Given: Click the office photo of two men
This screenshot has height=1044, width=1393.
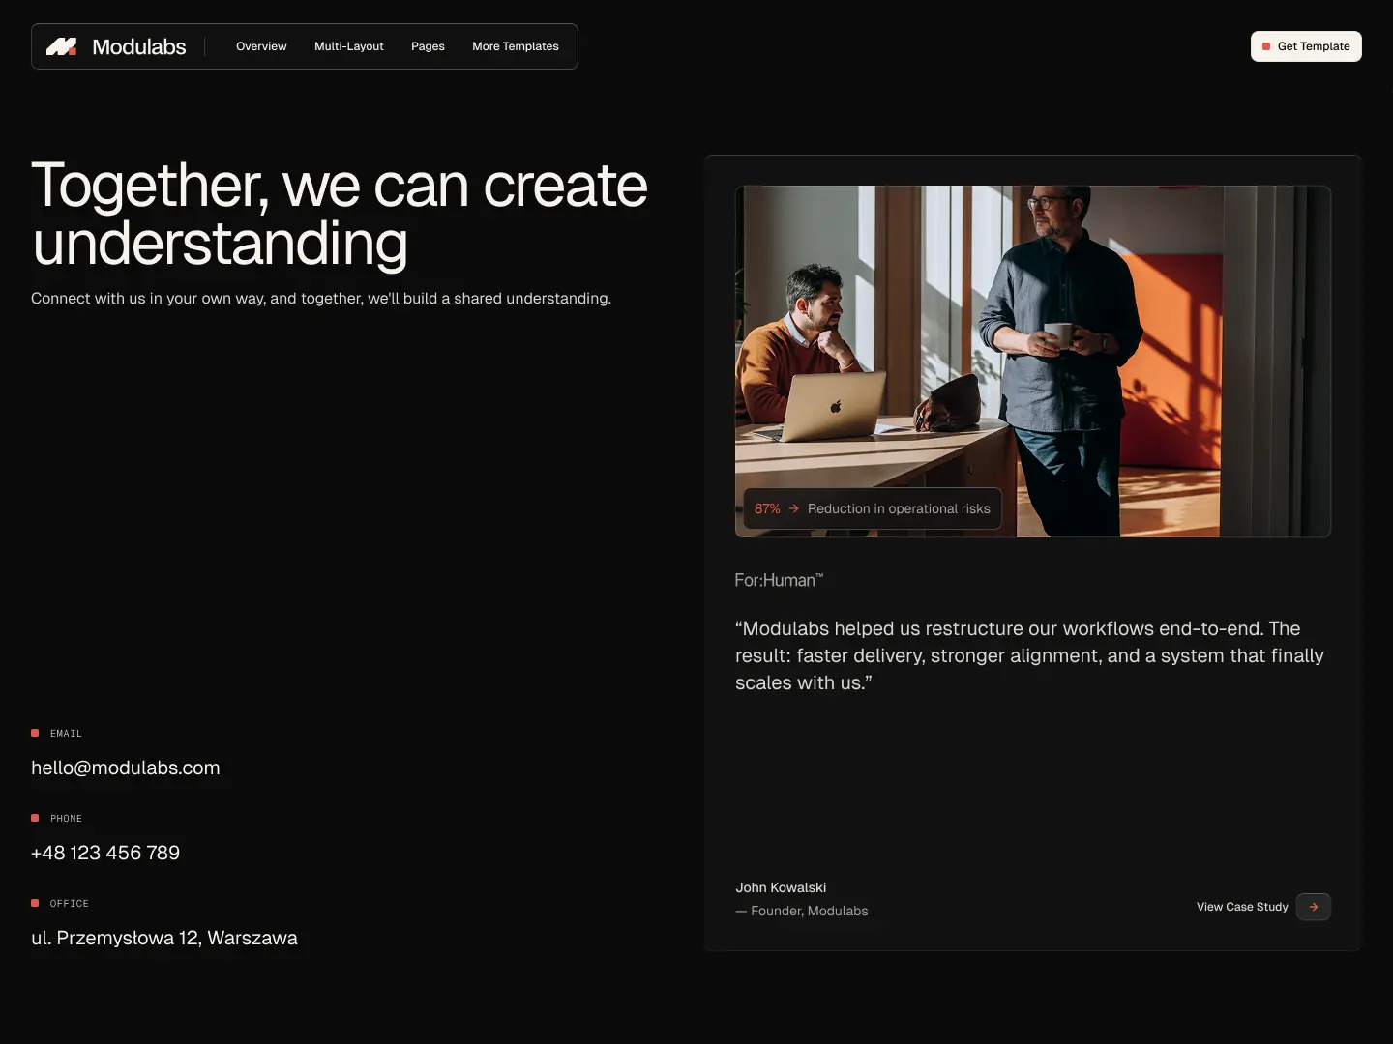Looking at the screenshot, I should (1032, 348).
